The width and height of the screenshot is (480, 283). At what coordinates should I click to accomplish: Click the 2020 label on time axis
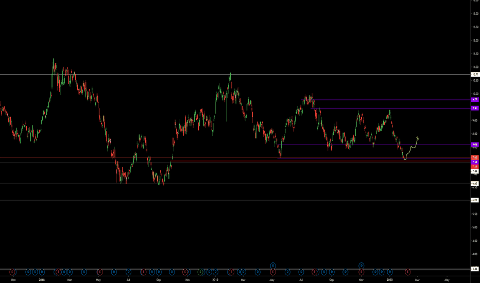(x=390, y=279)
